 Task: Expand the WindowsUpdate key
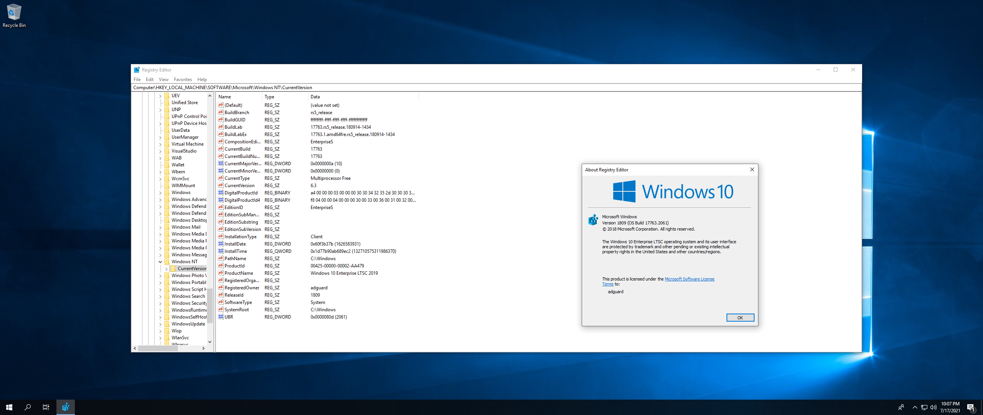click(161, 324)
